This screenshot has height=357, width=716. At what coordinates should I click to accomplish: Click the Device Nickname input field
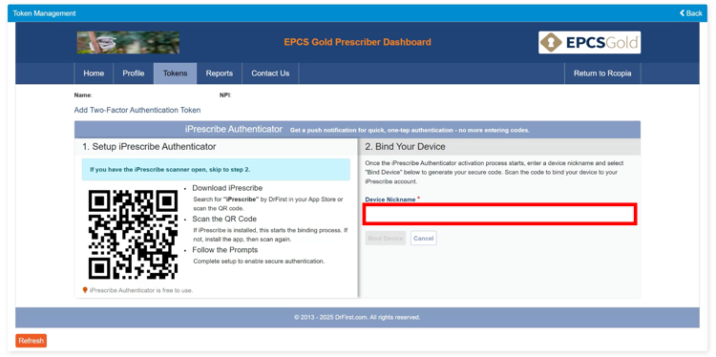500,215
